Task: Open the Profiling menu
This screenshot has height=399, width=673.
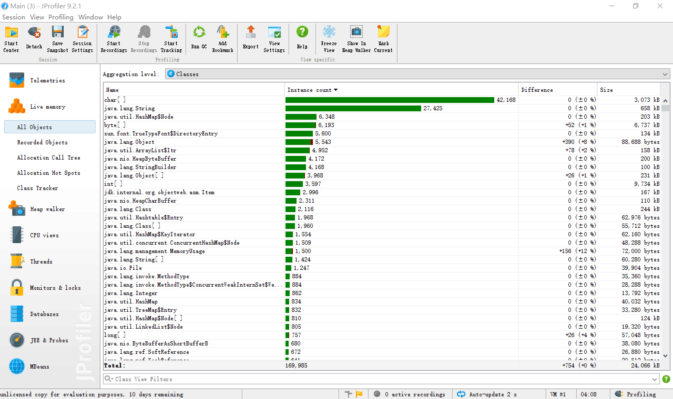Action: coord(60,17)
